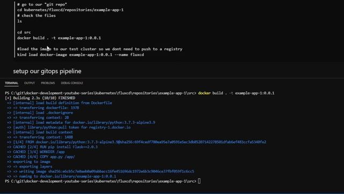Switch to the TERMINAL tab

tap(11, 83)
